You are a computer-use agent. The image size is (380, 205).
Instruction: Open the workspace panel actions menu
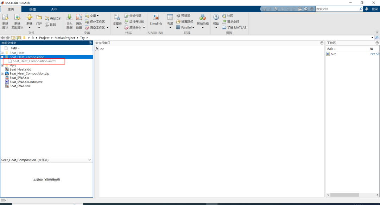pos(377,43)
